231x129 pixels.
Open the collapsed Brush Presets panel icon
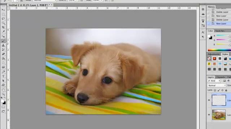coord(203,21)
